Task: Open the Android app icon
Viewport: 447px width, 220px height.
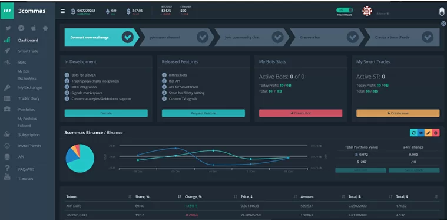Action: click(x=45, y=28)
